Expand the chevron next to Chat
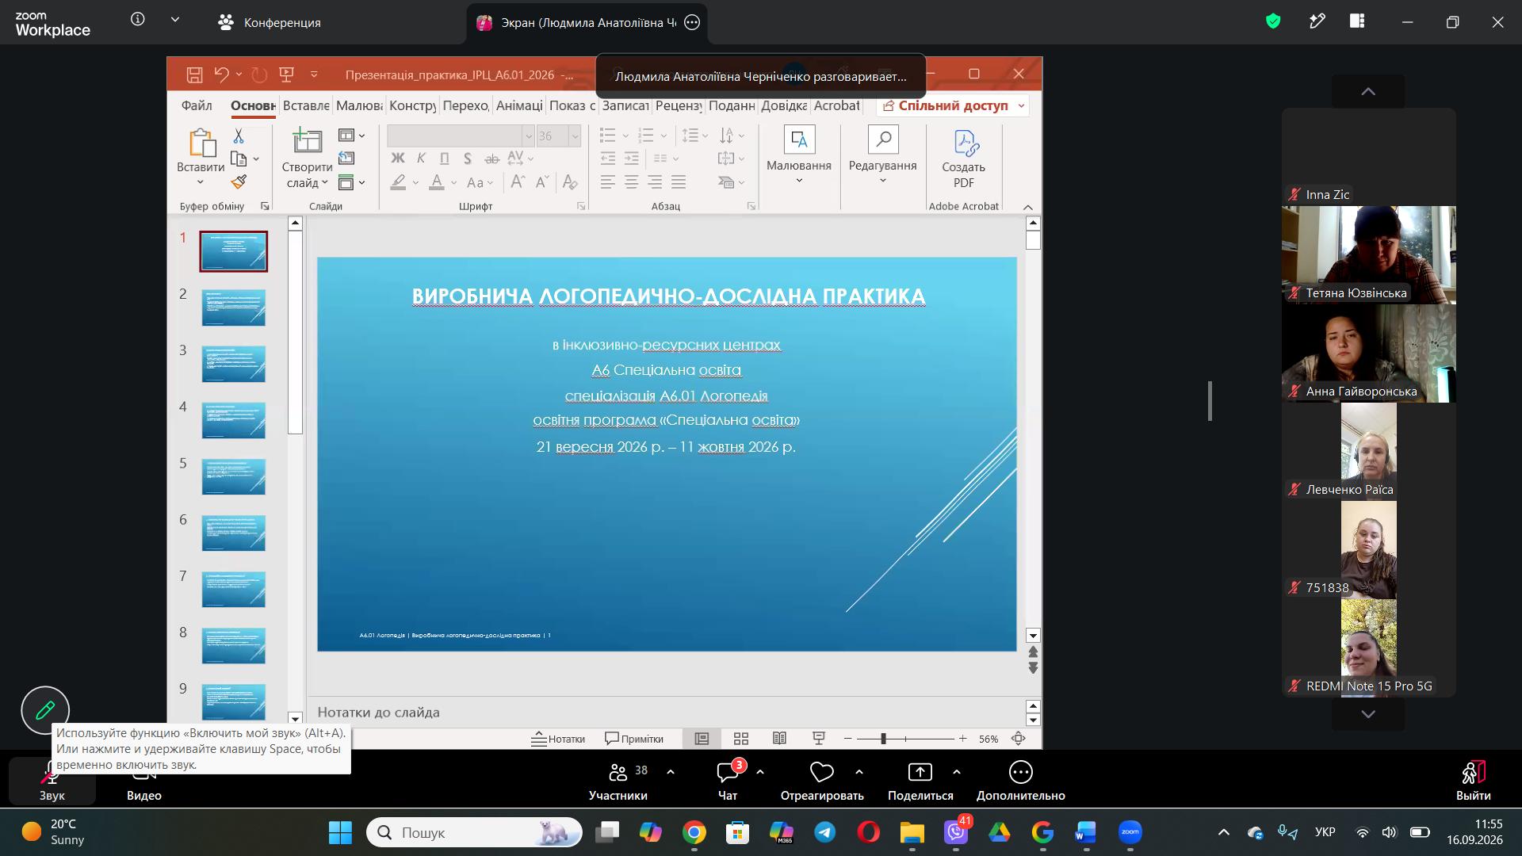This screenshot has width=1522, height=856. (x=760, y=772)
